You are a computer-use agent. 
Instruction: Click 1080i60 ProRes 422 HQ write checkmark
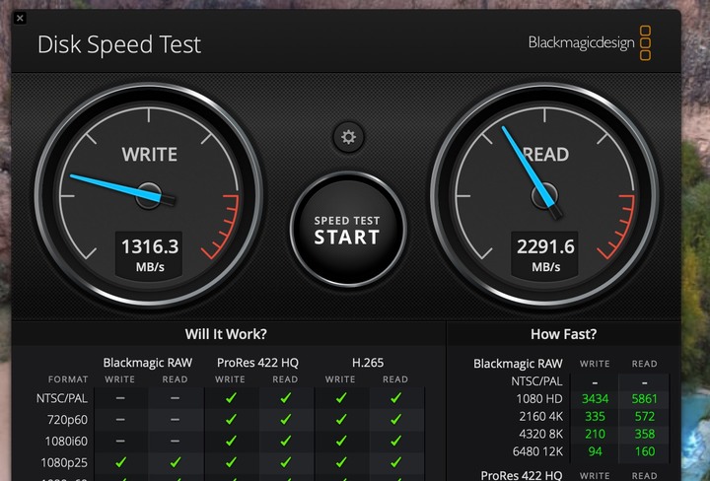coord(231,441)
